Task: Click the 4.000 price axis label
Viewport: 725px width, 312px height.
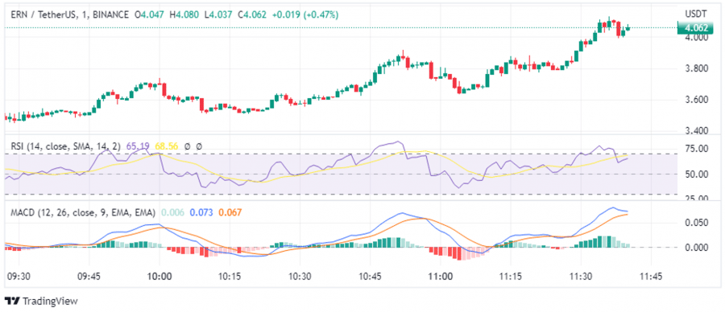Action: [x=696, y=38]
